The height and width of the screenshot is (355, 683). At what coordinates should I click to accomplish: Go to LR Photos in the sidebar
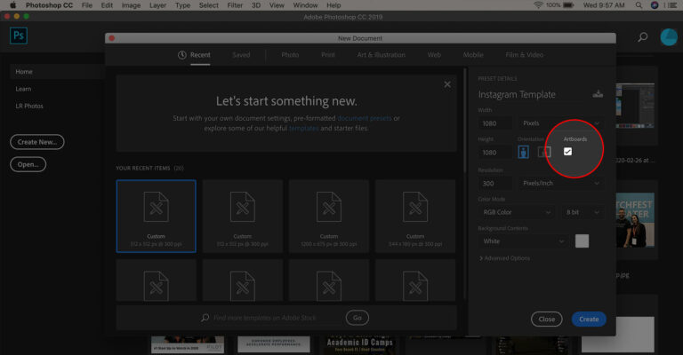click(x=29, y=106)
